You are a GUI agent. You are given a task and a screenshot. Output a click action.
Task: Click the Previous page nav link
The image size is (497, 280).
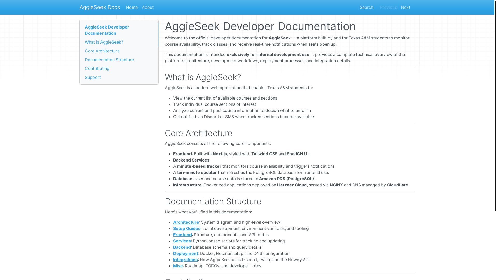(x=388, y=7)
